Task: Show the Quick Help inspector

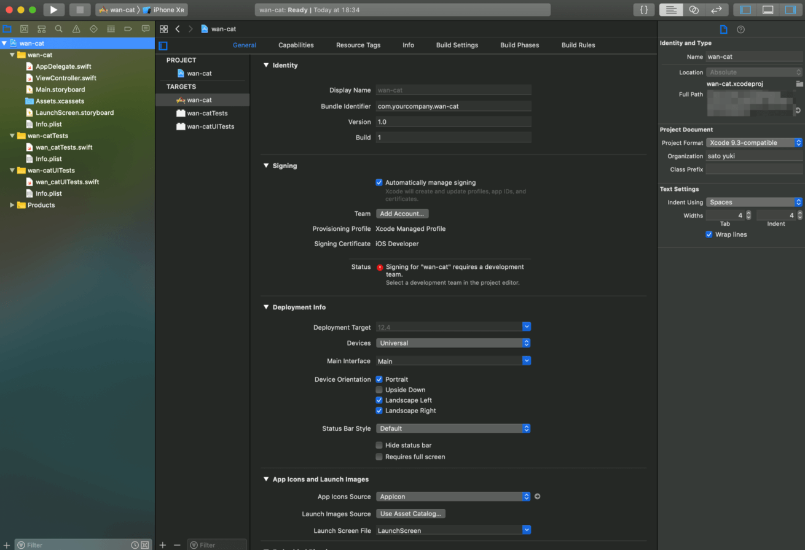Action: (x=740, y=29)
